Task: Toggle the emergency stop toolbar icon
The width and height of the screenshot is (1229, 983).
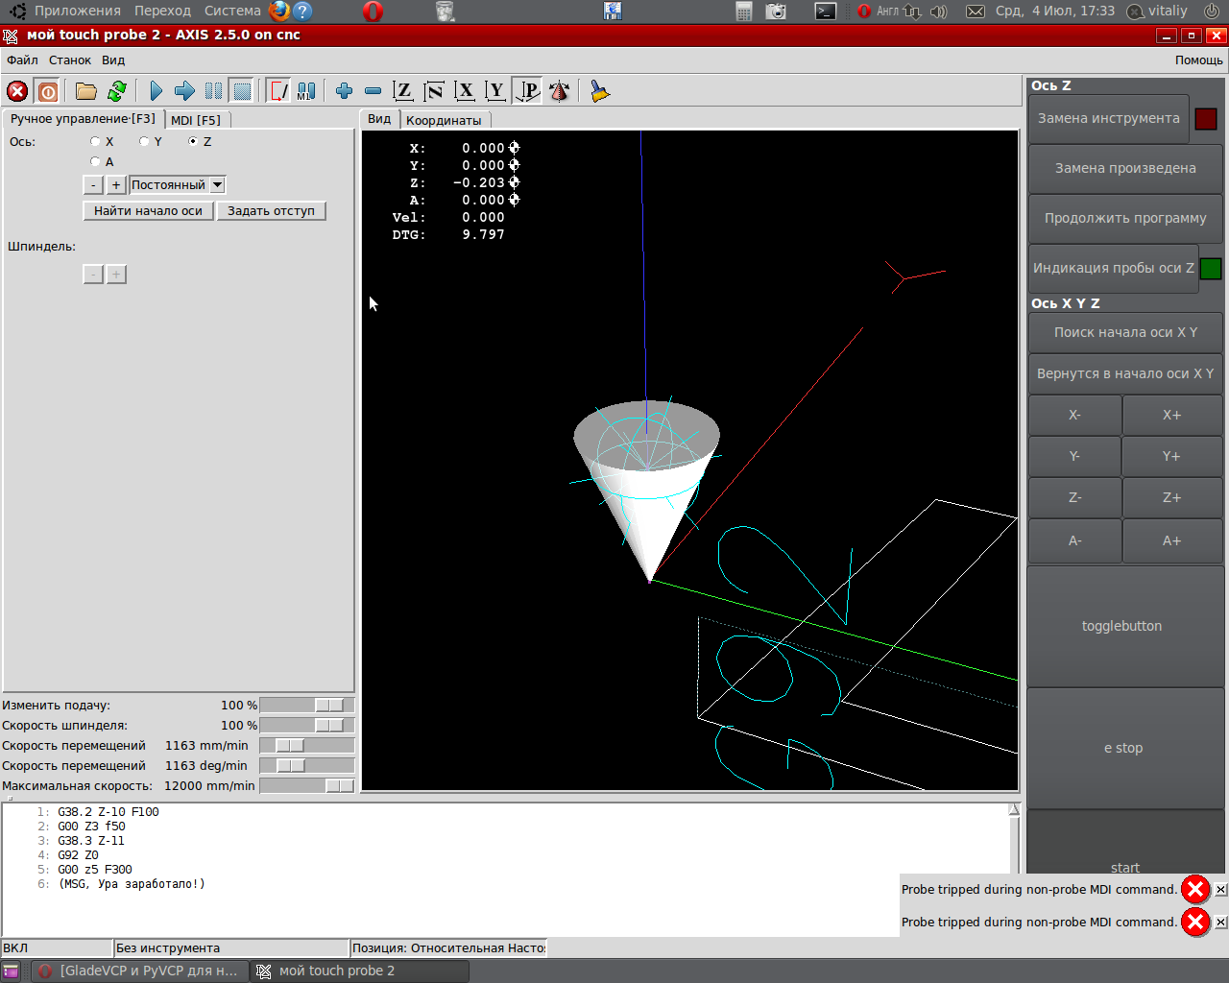Action: click(x=17, y=91)
